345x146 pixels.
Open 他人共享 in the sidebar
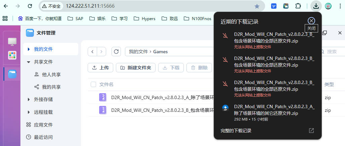point(51,75)
